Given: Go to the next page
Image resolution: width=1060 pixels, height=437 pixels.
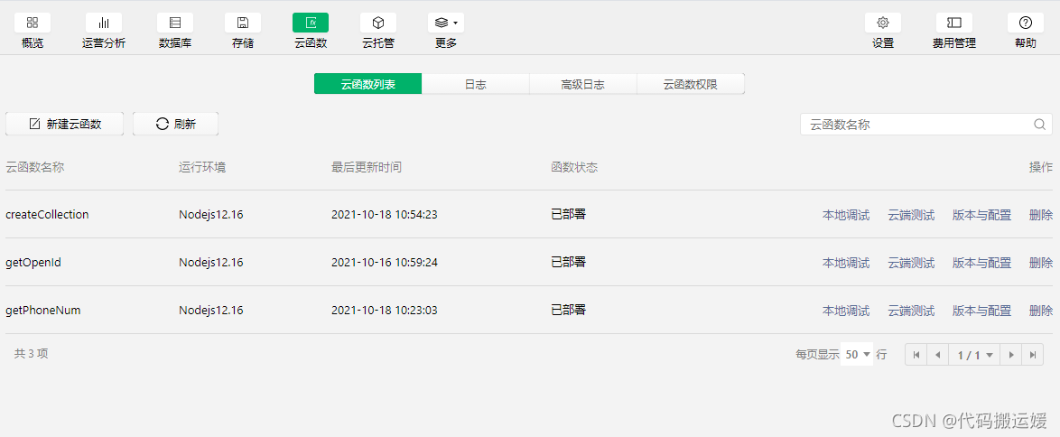Looking at the screenshot, I should 1010,355.
